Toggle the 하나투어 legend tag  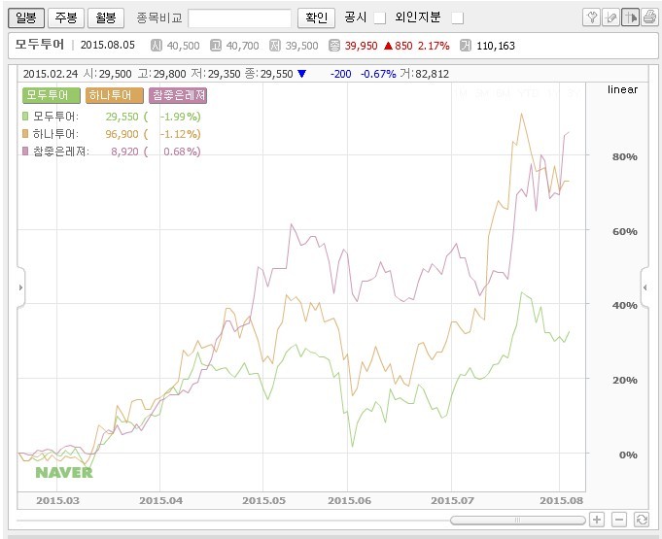click(114, 95)
